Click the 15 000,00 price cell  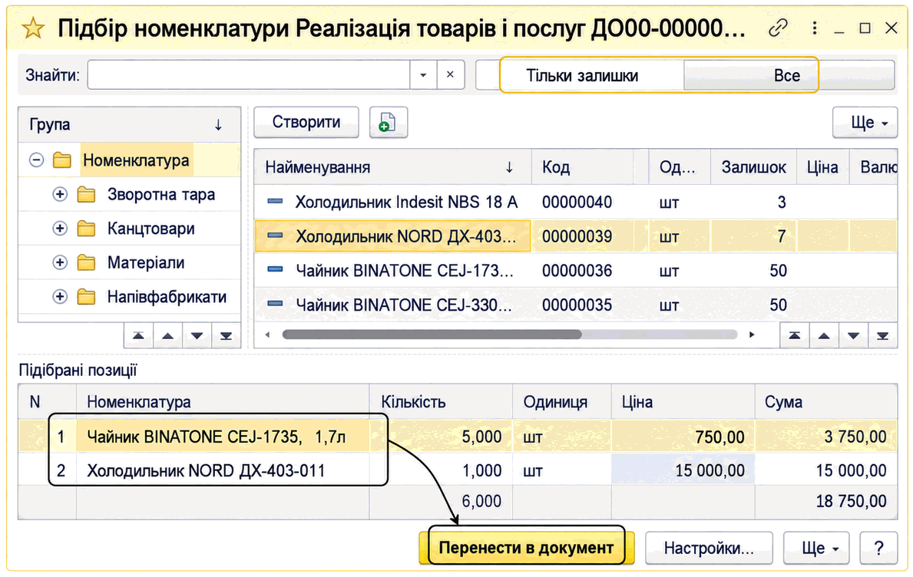[683, 470]
